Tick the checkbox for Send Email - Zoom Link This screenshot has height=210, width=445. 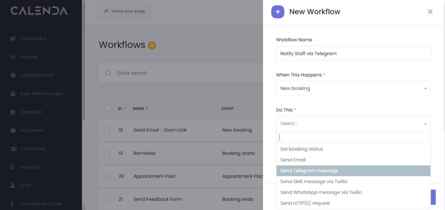[x=107, y=130]
